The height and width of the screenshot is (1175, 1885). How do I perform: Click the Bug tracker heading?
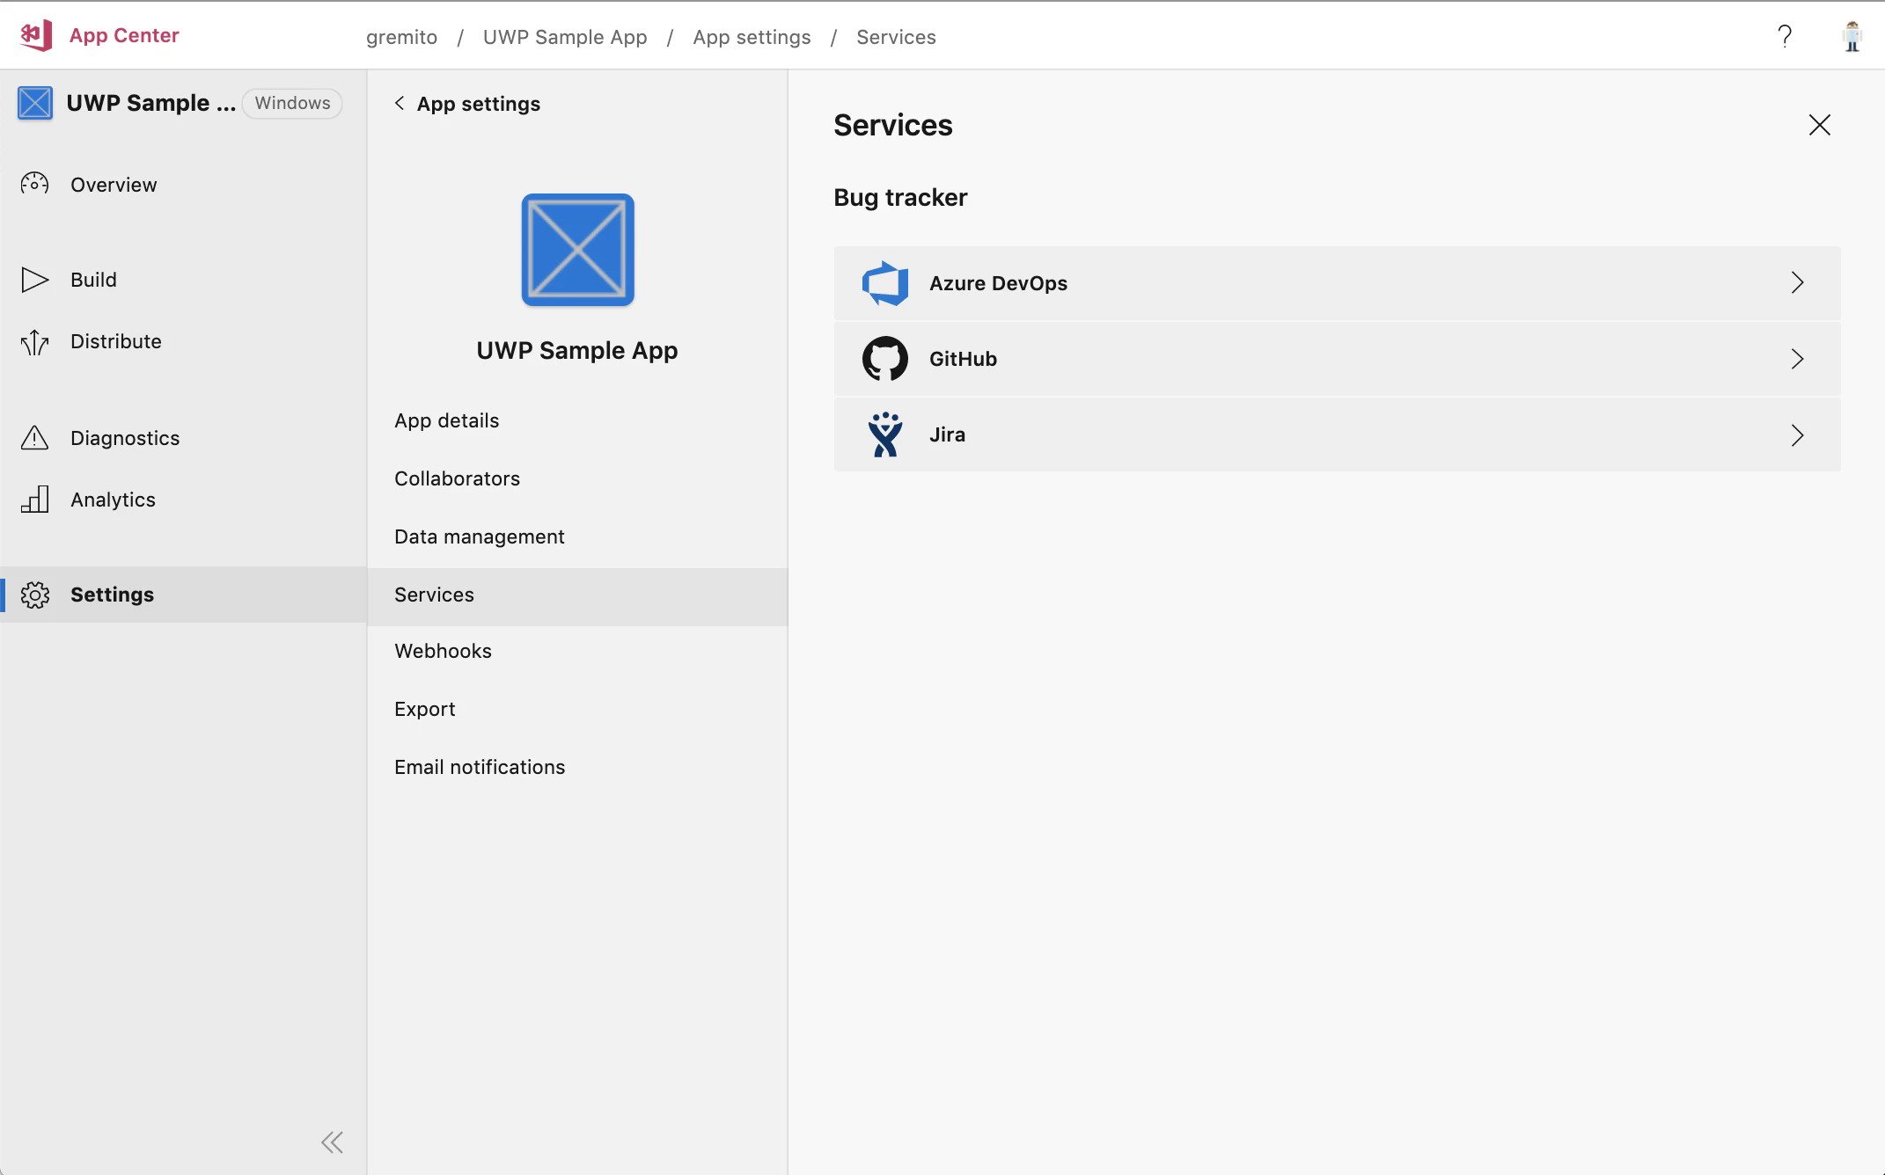[x=900, y=197]
